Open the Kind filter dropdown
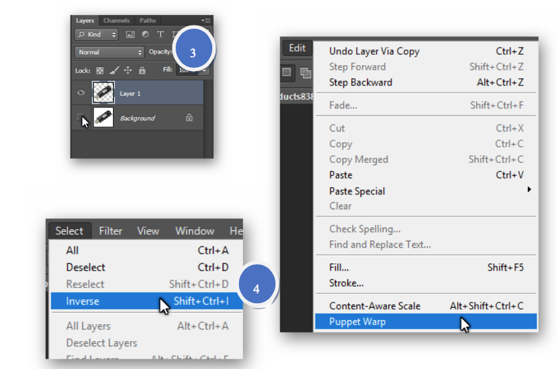This screenshot has width=559, height=369. point(96,35)
